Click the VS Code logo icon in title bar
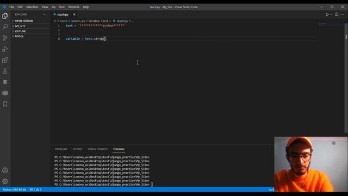 click(4, 7)
